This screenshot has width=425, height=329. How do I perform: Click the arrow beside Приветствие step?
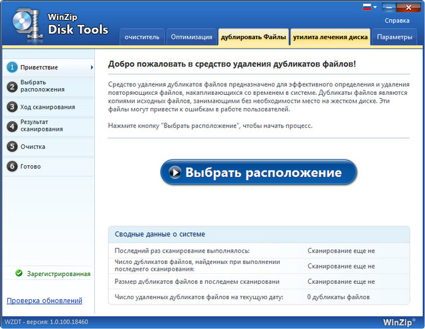(92, 68)
